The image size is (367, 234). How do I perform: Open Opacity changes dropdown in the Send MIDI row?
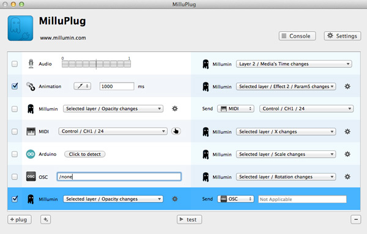point(113,109)
